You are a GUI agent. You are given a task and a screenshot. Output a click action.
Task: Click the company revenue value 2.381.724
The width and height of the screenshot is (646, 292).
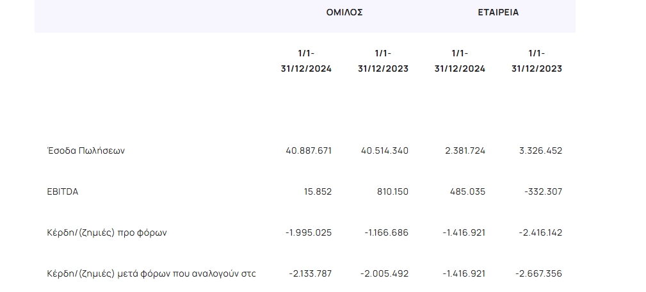coord(465,150)
